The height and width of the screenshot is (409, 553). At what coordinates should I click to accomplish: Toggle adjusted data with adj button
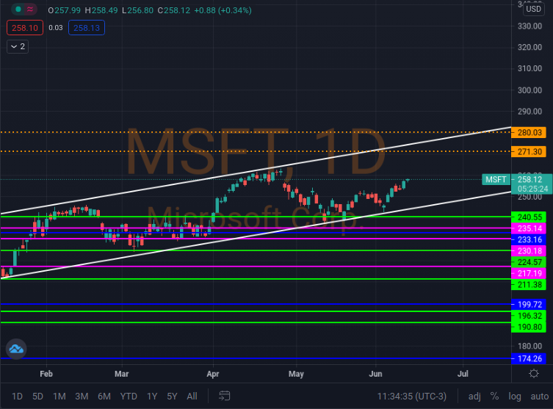pyautogui.click(x=474, y=396)
